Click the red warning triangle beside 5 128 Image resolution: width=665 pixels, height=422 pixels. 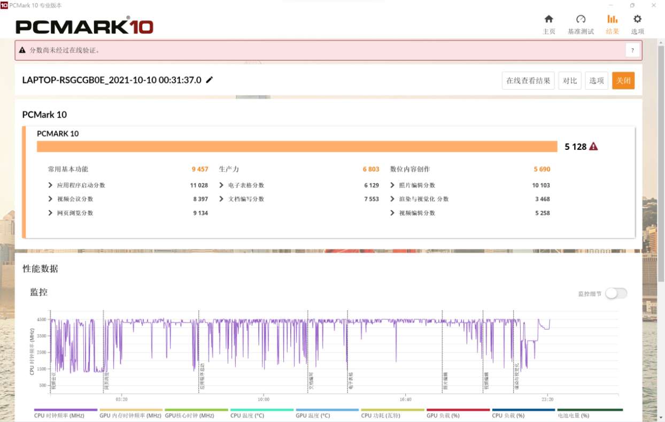[x=593, y=147]
